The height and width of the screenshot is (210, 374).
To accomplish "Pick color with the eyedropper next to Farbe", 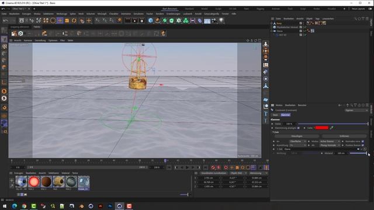I will click(331, 128).
